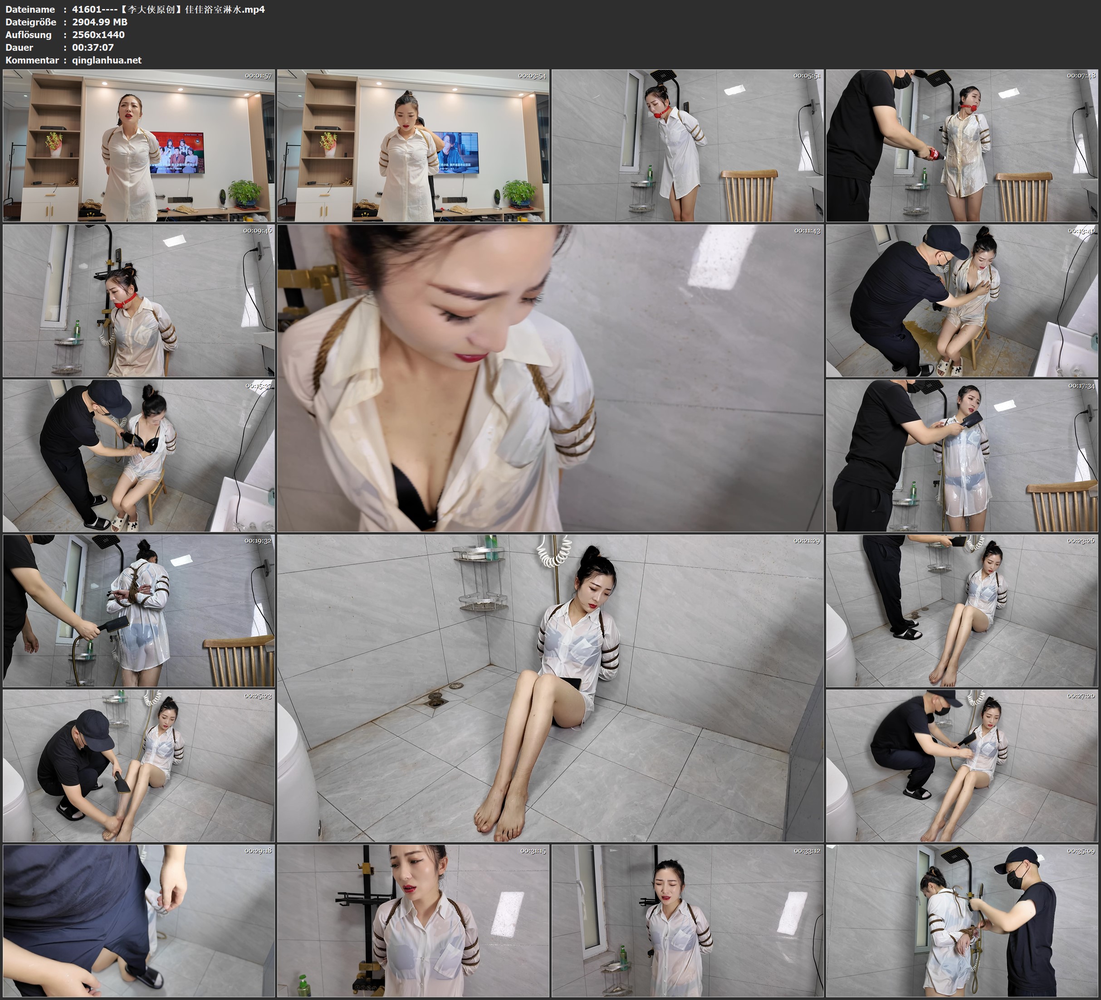Open the frame timestamped 00:15:37

[139, 456]
